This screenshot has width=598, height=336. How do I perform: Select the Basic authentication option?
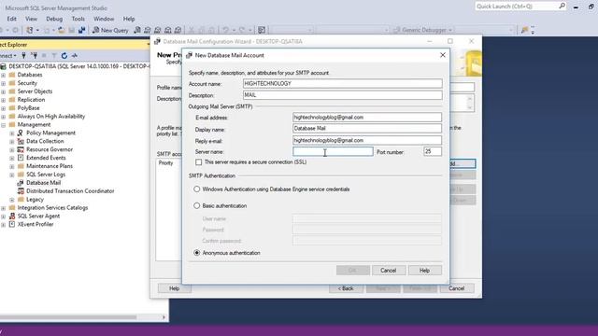[x=197, y=205]
